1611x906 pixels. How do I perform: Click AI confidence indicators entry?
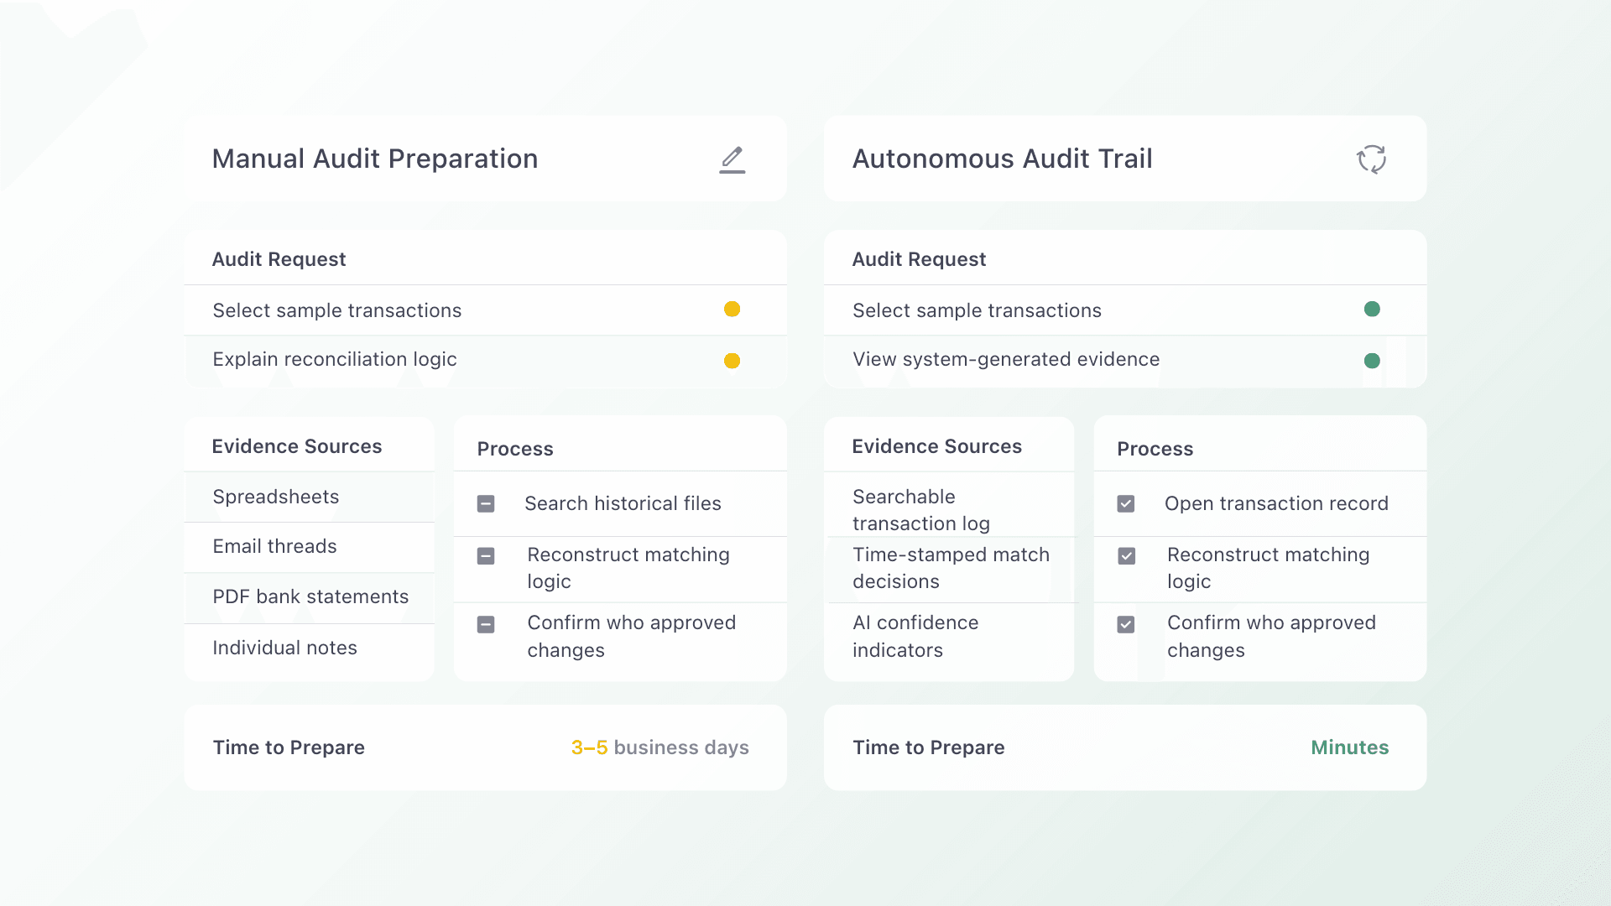(x=915, y=637)
